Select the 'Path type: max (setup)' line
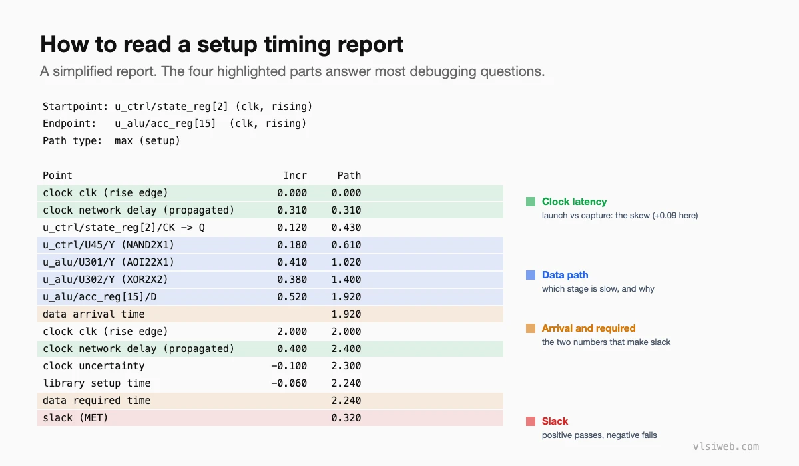This screenshot has width=799, height=466. pos(111,141)
